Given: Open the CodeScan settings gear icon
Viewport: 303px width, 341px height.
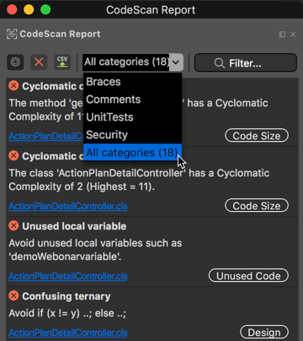Looking at the screenshot, I should [15, 62].
